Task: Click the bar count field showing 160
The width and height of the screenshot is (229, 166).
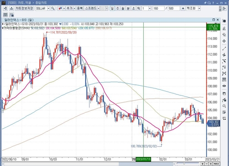Action: pos(158,8)
